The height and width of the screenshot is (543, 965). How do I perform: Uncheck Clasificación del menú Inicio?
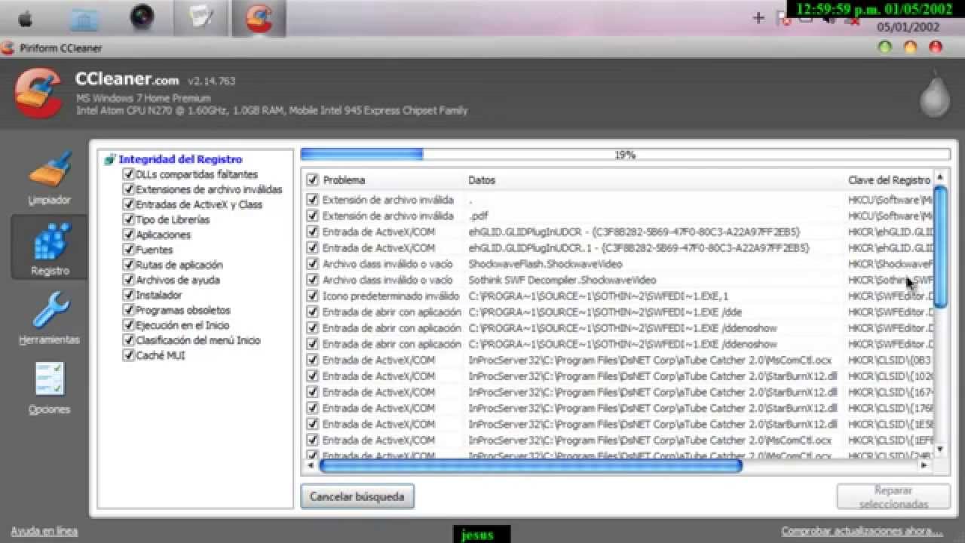(x=128, y=340)
